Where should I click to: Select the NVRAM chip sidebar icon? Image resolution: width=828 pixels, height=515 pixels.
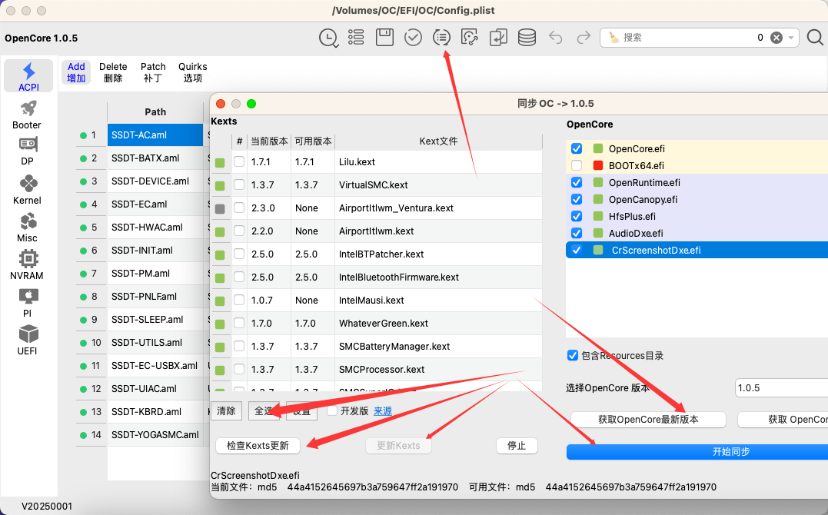pyautogui.click(x=28, y=264)
